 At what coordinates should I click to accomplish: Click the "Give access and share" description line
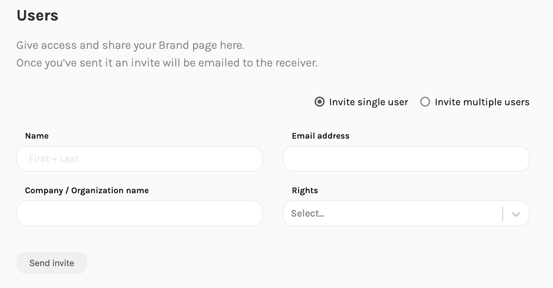(130, 46)
